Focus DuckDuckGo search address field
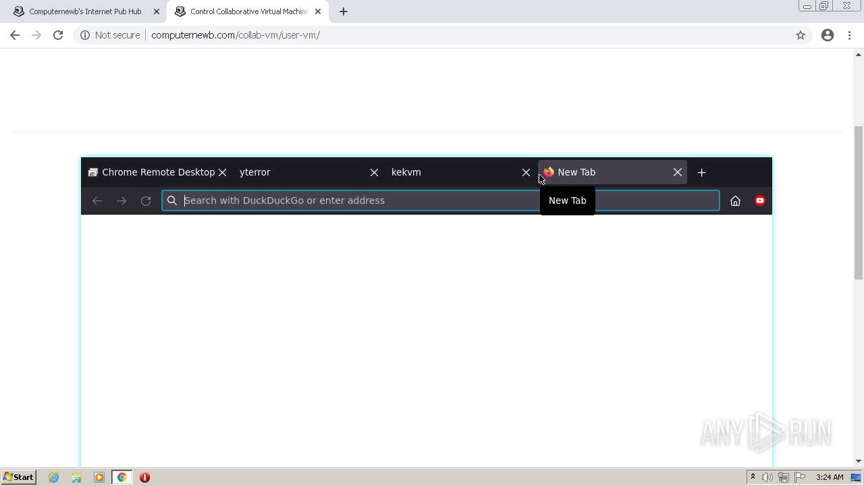The height and width of the screenshot is (486, 864). (440, 200)
